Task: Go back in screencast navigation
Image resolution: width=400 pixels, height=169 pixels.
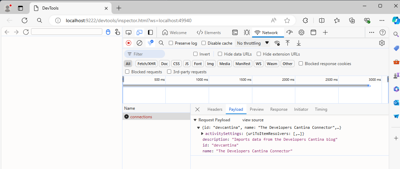Action: point(7,32)
